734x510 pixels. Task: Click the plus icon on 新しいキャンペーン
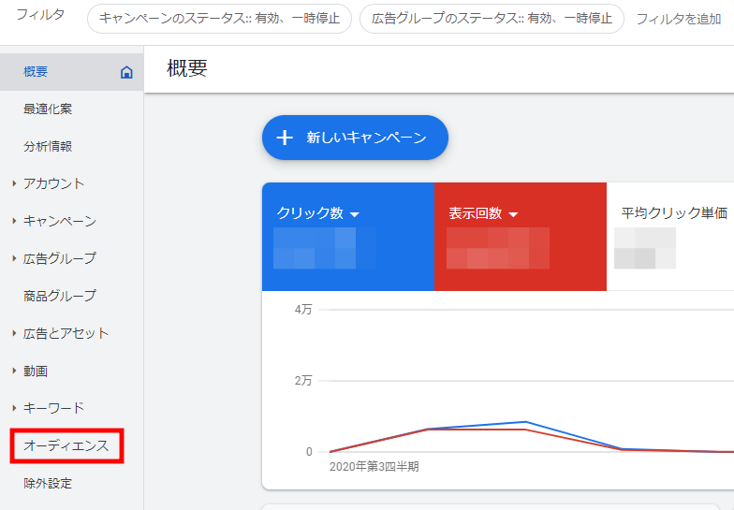[285, 138]
